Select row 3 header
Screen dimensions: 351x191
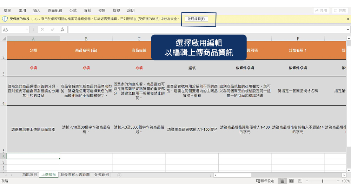[x=4, y=68]
